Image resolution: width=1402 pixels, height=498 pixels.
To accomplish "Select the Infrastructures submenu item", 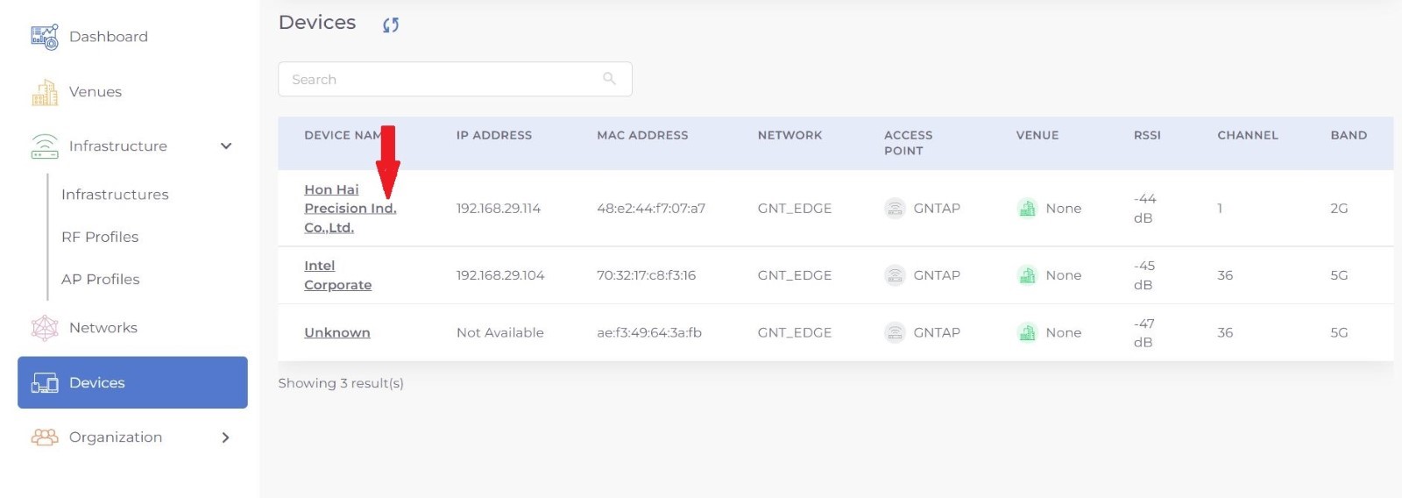I will pos(115,195).
